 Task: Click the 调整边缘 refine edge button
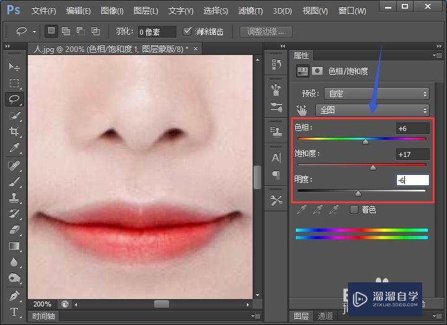(266, 32)
